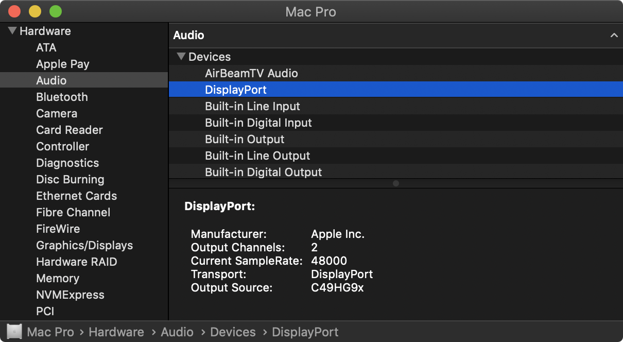The image size is (623, 342).
Task: Click Devices in the path bar
Action: pyautogui.click(x=233, y=332)
